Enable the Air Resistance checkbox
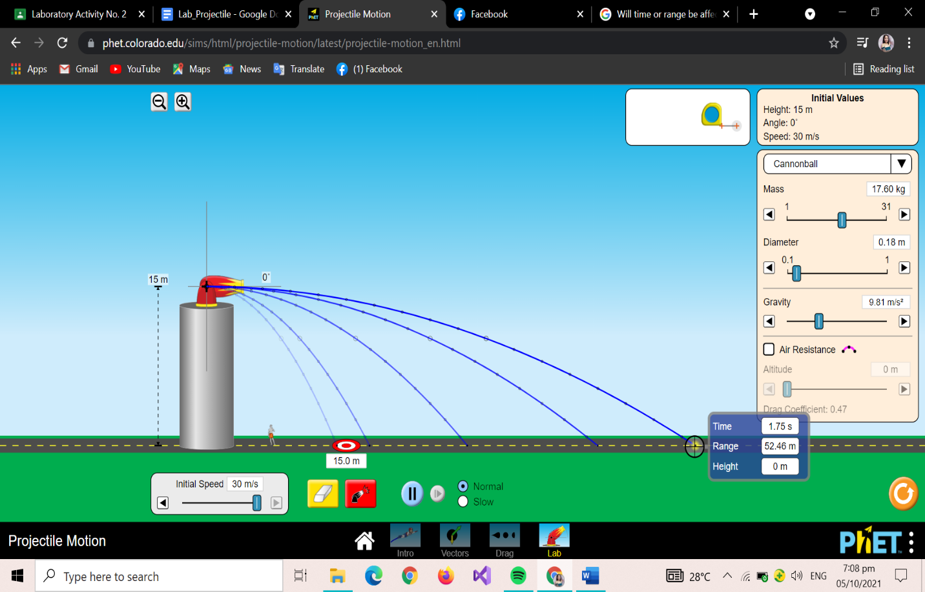 coord(769,349)
